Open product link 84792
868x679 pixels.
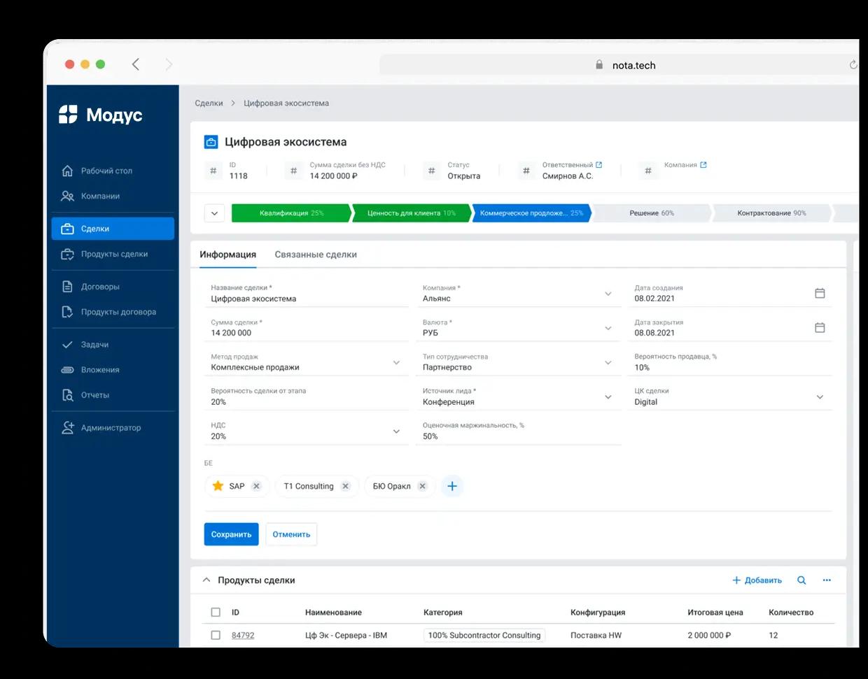pyautogui.click(x=243, y=635)
